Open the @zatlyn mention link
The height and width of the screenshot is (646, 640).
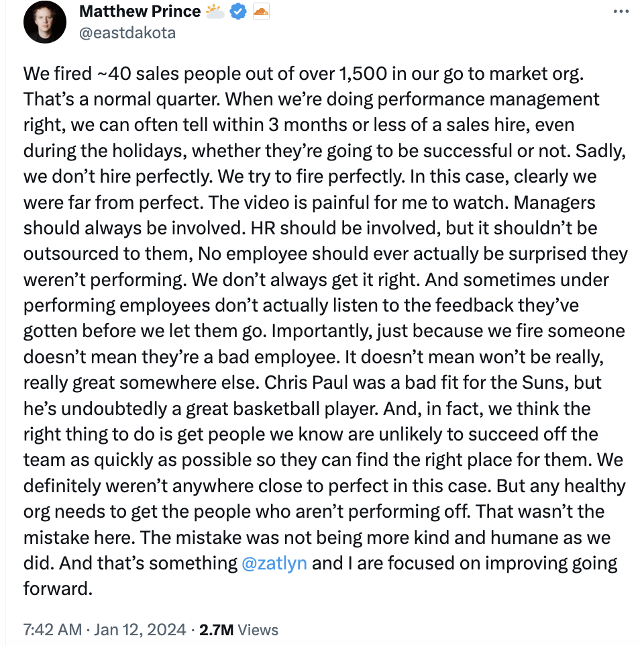pyautogui.click(x=274, y=563)
